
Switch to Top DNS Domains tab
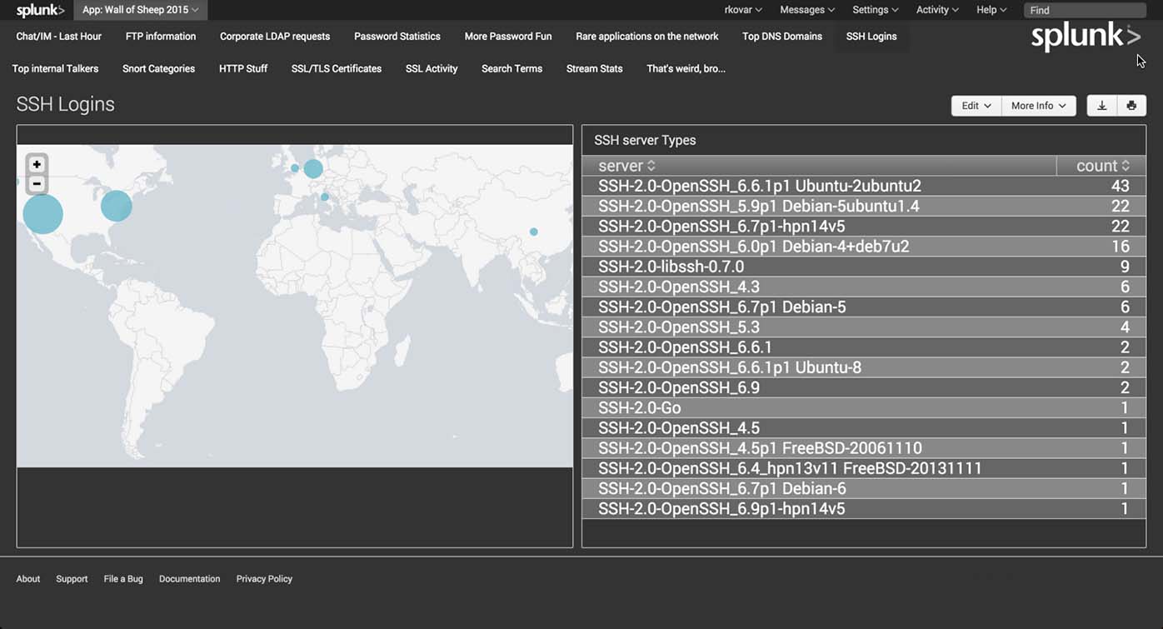782,37
